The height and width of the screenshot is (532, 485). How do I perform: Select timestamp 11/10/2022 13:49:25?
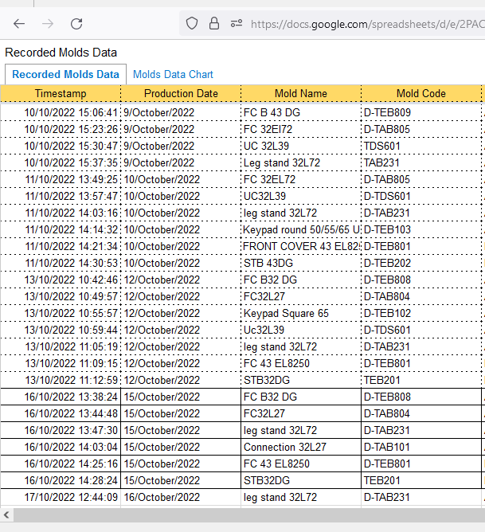click(61, 179)
